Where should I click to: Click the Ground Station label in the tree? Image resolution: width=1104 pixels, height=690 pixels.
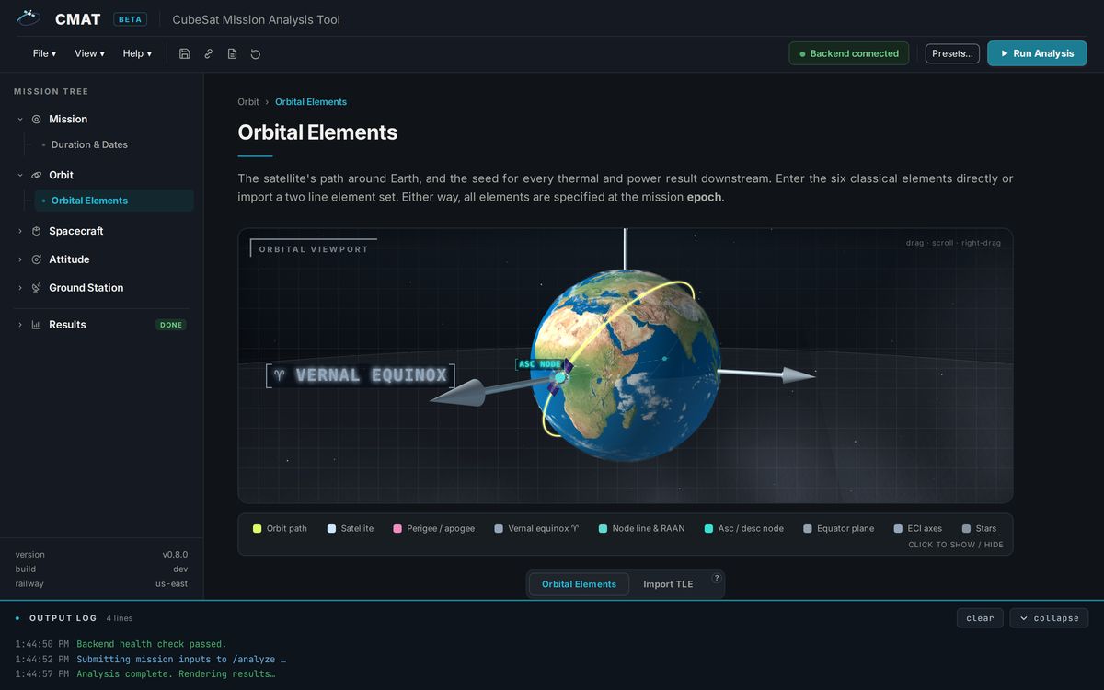click(86, 288)
